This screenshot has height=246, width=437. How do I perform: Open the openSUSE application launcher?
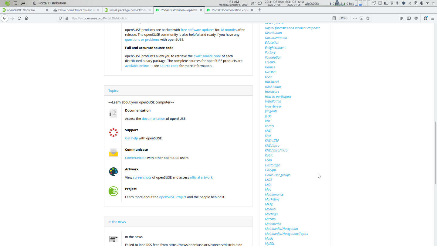point(8,3)
